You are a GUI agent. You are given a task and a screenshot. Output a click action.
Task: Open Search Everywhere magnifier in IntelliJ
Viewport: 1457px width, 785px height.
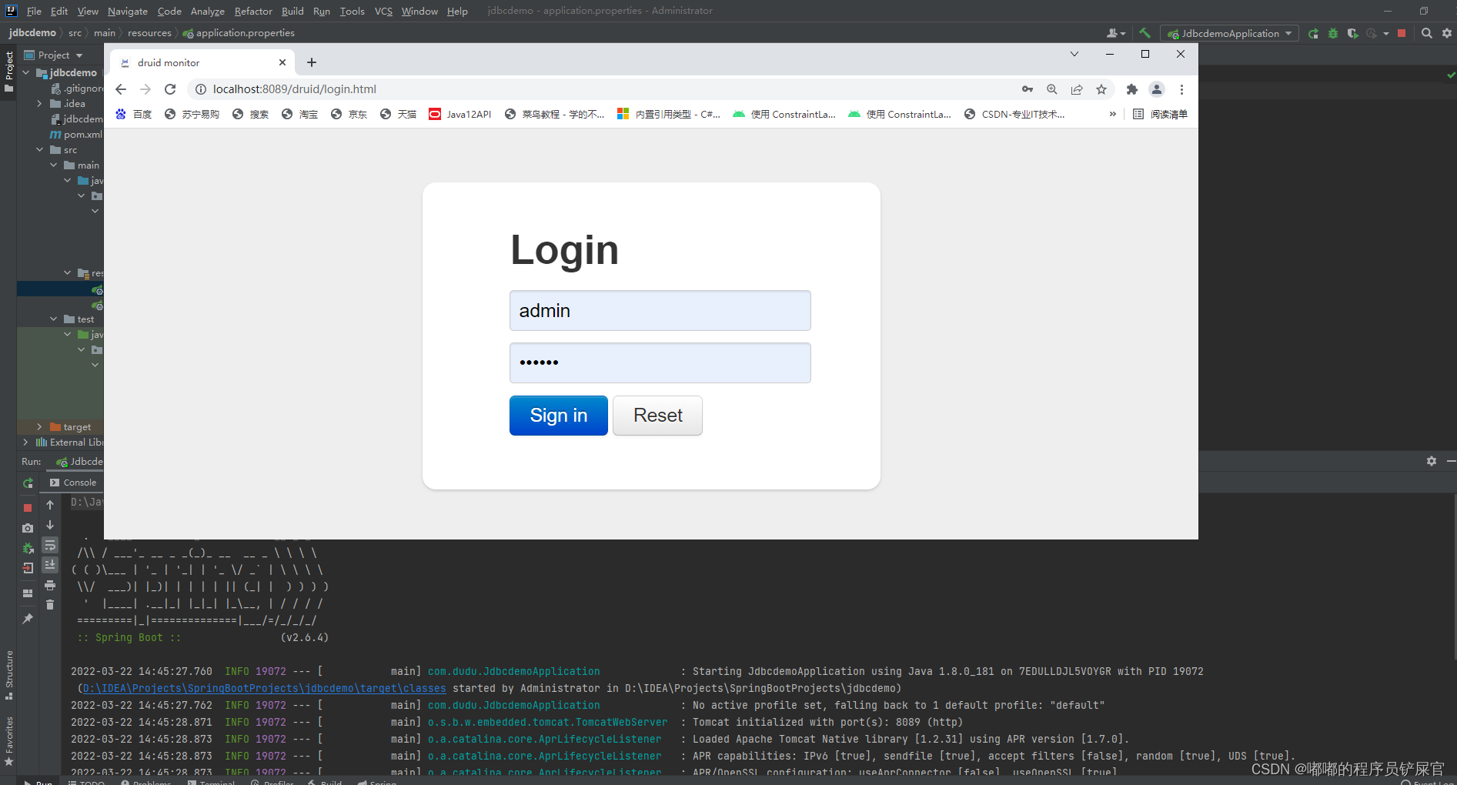1426,33
